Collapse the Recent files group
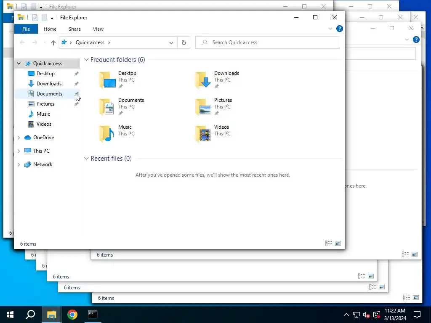 [x=86, y=159]
